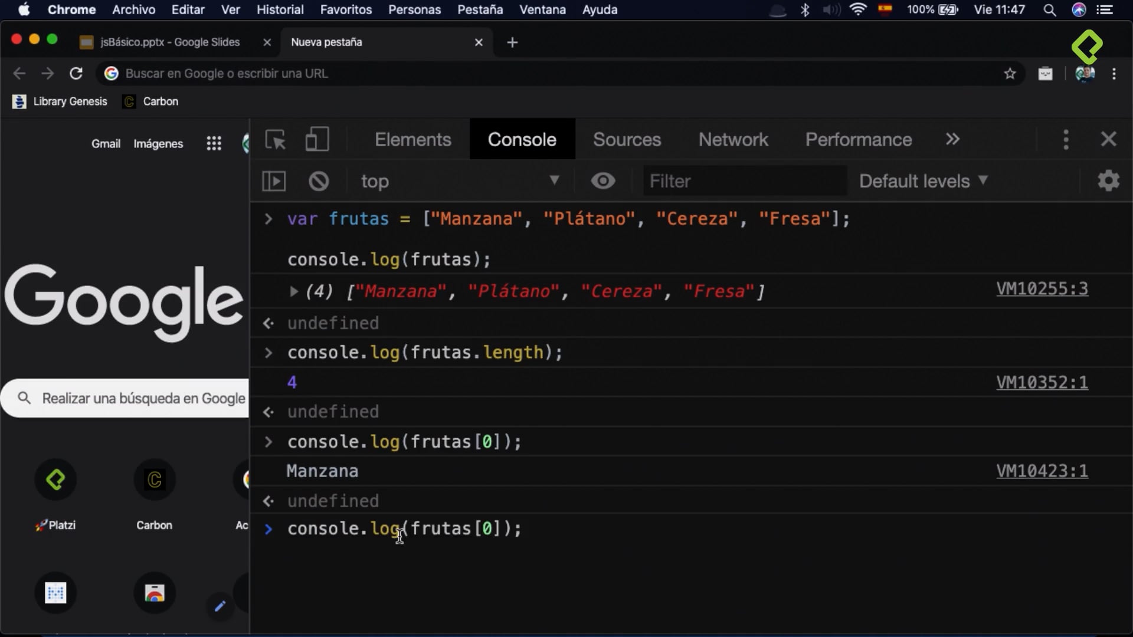Open the Historial menu

[x=280, y=9]
